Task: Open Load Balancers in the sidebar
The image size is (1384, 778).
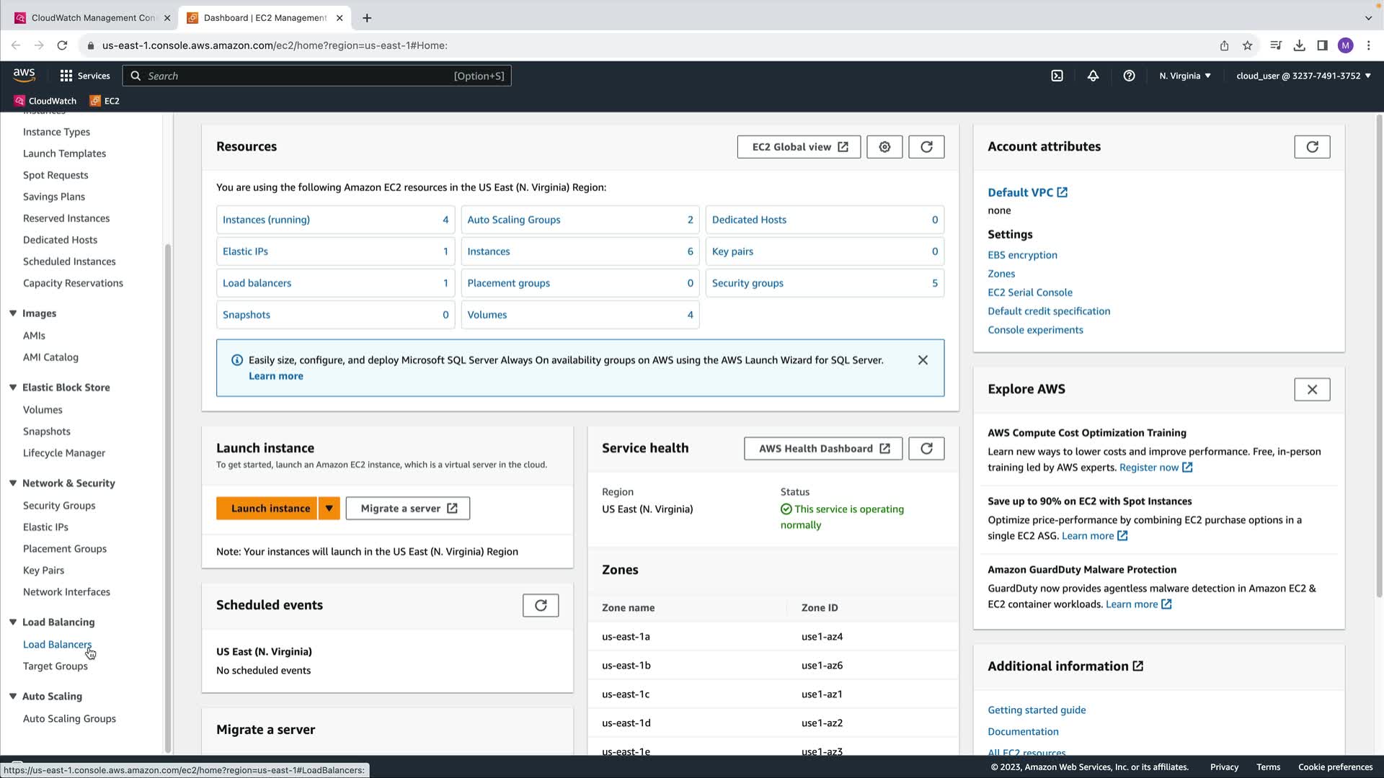Action: [57, 645]
